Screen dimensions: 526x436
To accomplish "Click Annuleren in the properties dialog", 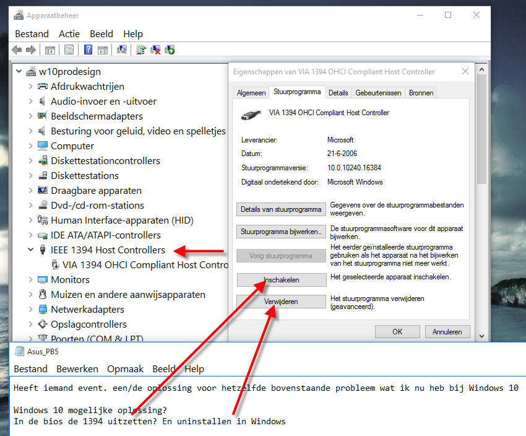I will pos(447,331).
